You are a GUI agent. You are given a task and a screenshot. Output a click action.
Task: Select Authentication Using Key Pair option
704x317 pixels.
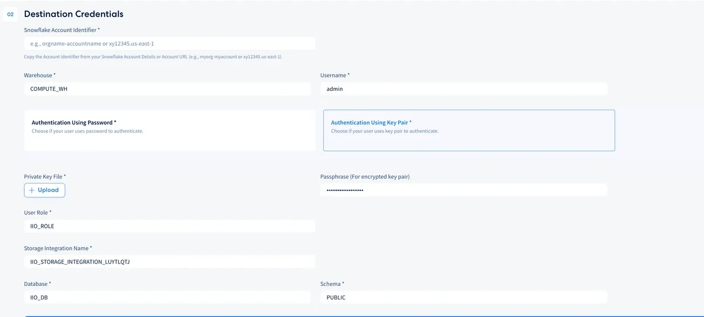point(468,130)
